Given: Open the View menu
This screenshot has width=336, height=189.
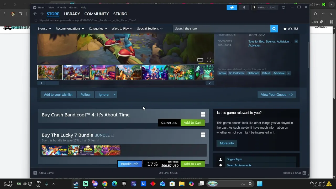Looking at the screenshot, I should point(51,8).
